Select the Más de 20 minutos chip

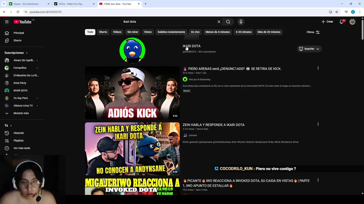pos(269,32)
